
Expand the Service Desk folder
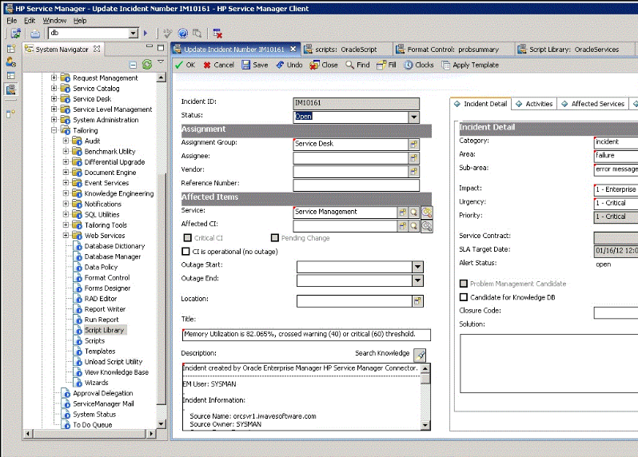click(x=54, y=98)
